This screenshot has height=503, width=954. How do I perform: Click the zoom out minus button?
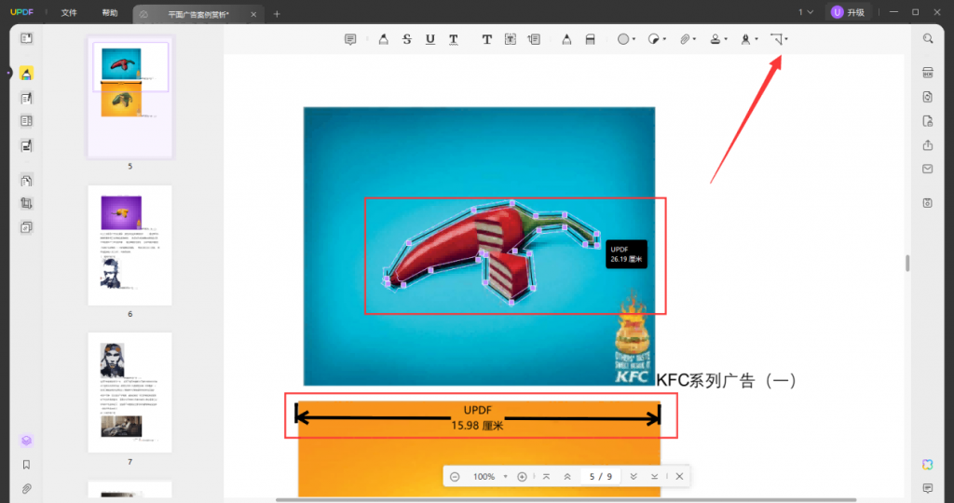point(455,477)
